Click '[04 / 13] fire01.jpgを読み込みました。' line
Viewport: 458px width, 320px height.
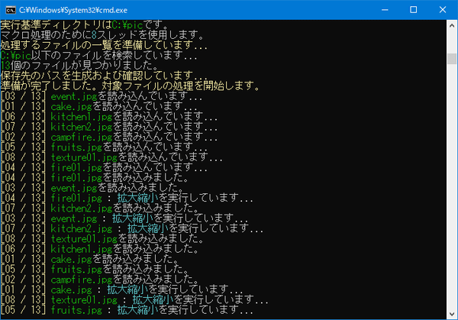coord(95,178)
